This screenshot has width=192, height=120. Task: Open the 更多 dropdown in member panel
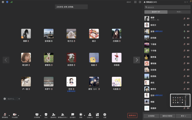point(183,116)
